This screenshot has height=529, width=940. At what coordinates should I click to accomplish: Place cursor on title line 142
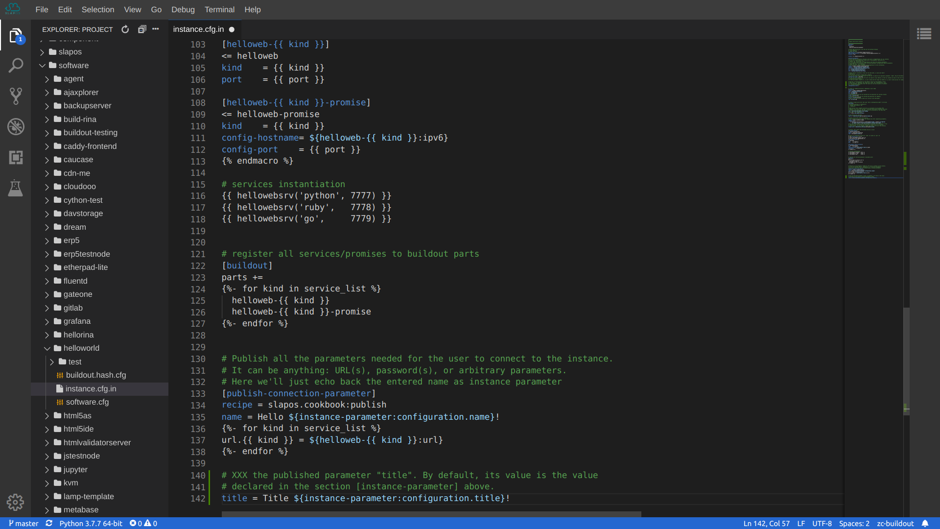pyautogui.click(x=366, y=498)
